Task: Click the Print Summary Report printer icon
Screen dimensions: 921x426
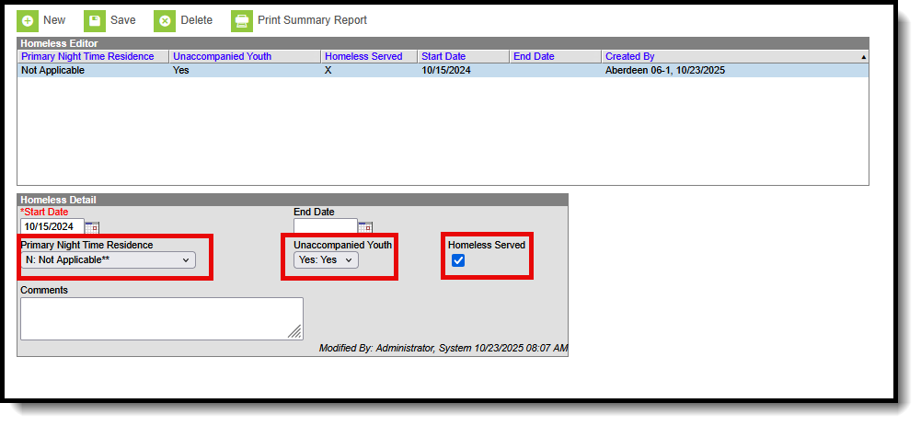Action: coord(242,21)
